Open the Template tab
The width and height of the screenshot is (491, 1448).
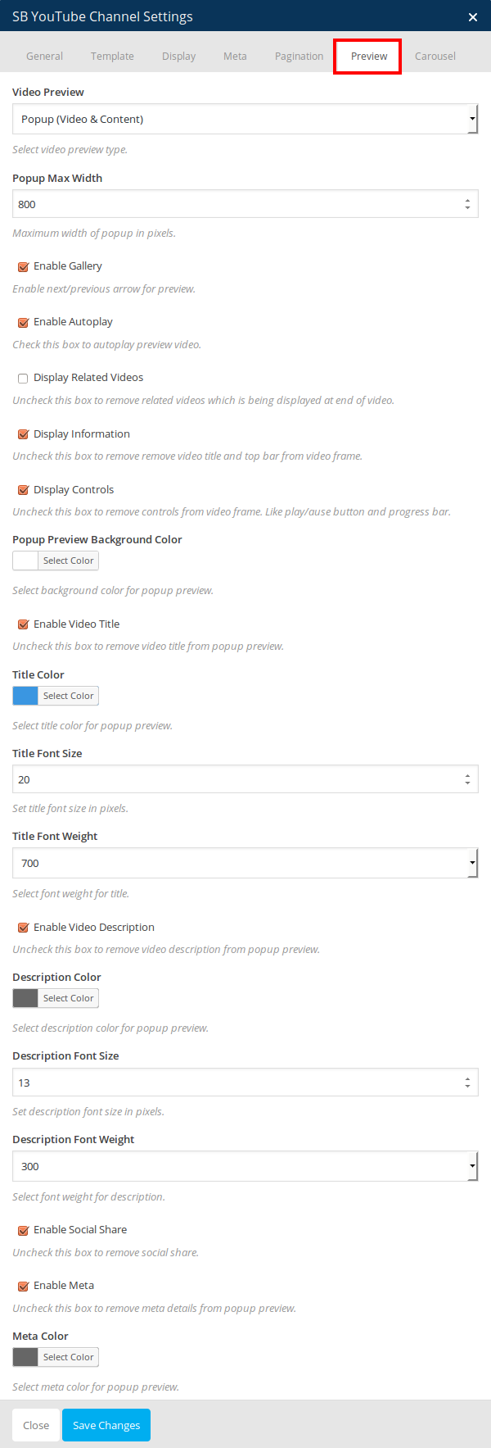[112, 57]
